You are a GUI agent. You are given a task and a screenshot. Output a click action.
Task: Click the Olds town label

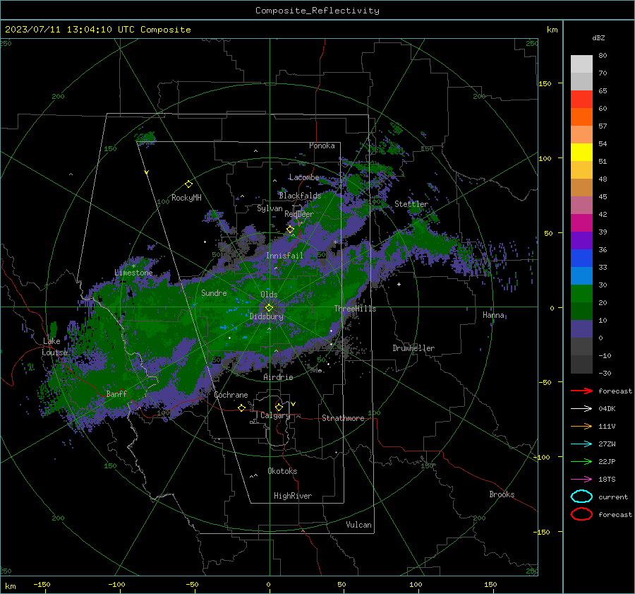[269, 295]
